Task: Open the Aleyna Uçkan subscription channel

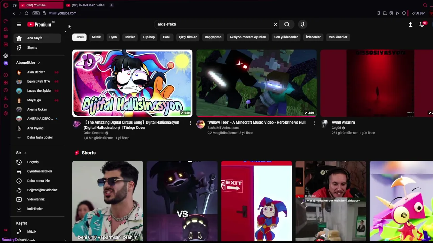Action: 37,109
